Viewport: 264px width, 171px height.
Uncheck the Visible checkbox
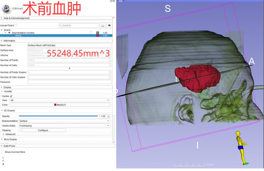coord(11,96)
